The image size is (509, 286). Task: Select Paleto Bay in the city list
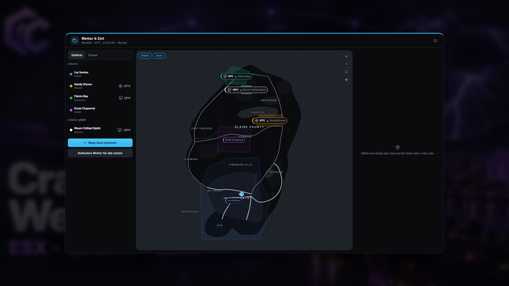[100, 98]
